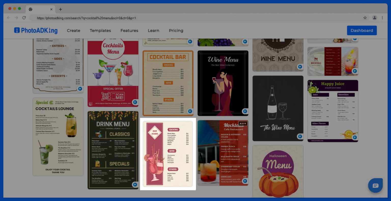
Task: Open a new browser tab with plus icon
Action: (61, 9)
